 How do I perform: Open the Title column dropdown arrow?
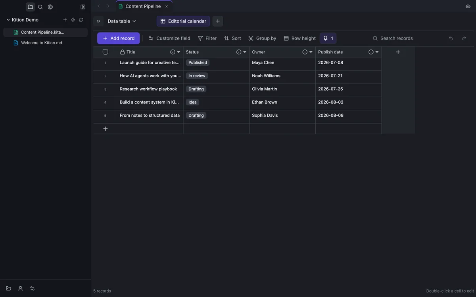(178, 52)
